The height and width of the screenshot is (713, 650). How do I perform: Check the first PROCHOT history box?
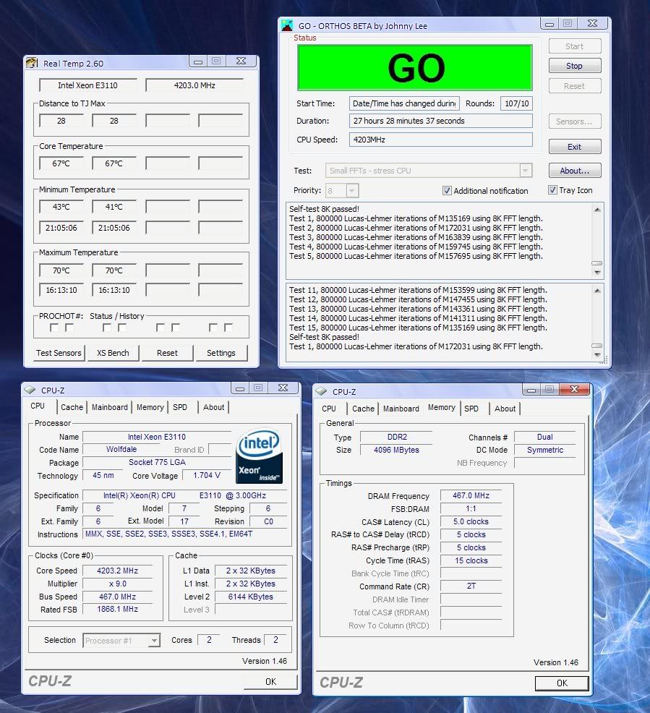(69, 328)
